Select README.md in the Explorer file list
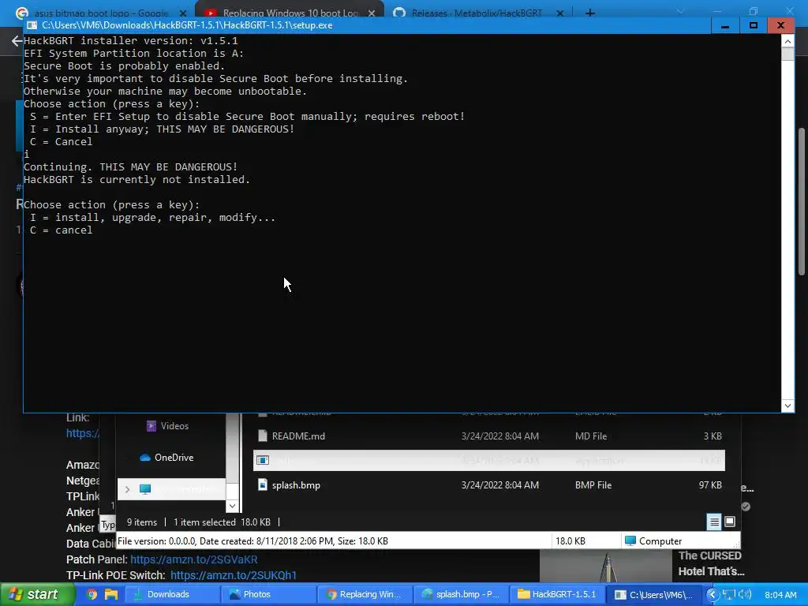Screen dimensions: 808x606 coord(489,436)
